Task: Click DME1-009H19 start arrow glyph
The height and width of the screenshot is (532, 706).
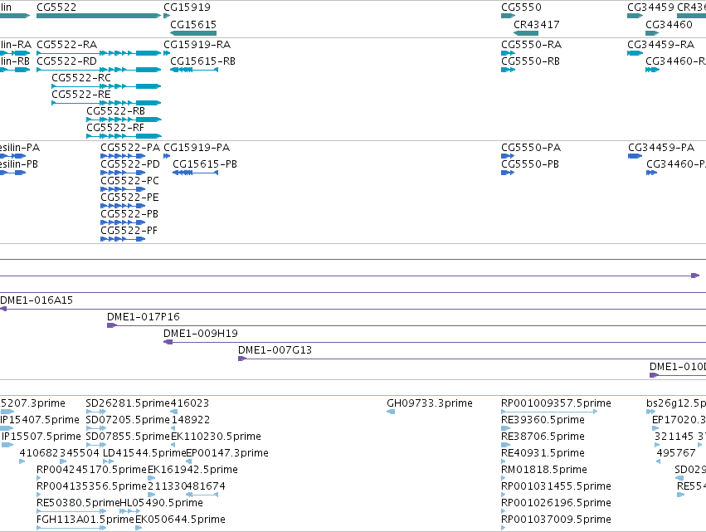Action: 168,342
